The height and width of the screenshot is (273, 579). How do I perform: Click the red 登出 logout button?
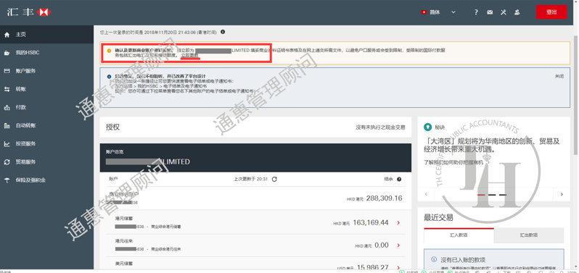tap(551, 12)
